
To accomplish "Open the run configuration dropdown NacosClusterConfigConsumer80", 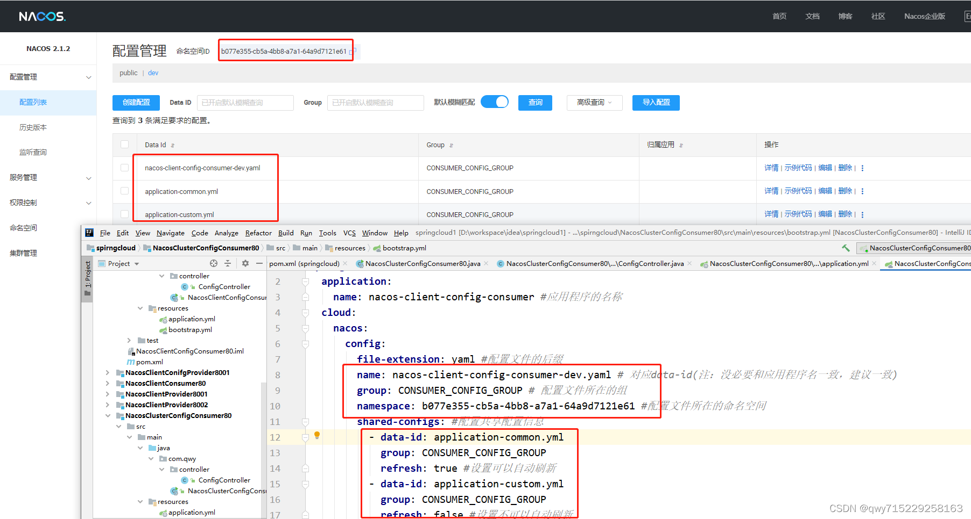I will [915, 248].
